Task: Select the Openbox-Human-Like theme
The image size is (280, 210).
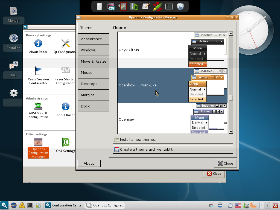Action: (x=173, y=85)
